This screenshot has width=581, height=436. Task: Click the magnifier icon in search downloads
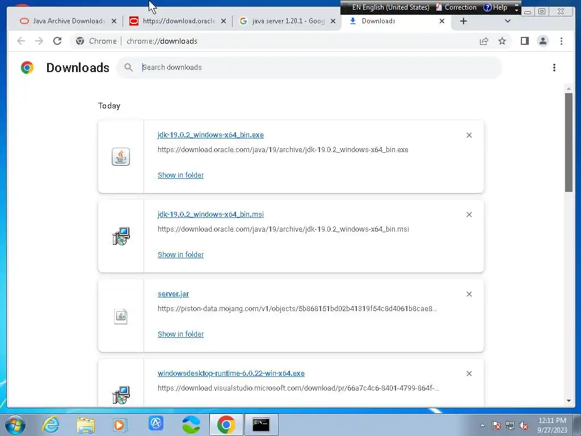click(128, 67)
